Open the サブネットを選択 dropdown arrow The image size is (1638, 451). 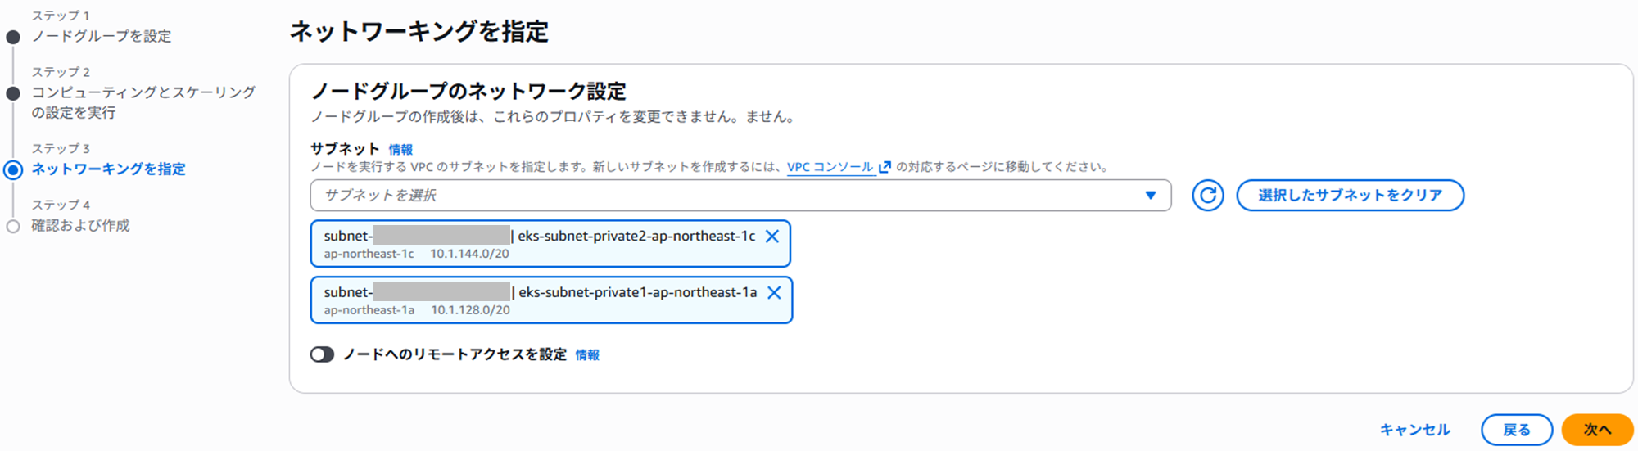[1151, 196]
